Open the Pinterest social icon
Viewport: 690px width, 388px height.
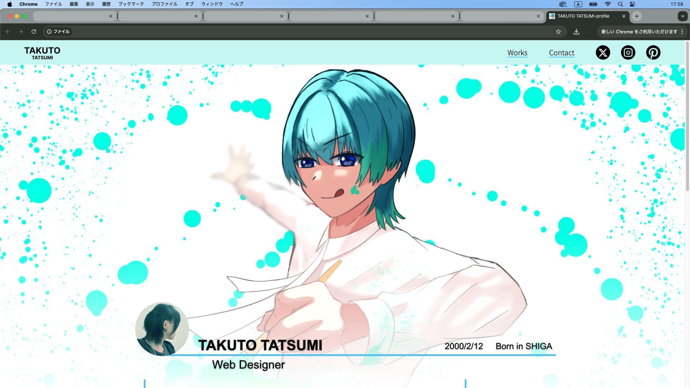653,52
